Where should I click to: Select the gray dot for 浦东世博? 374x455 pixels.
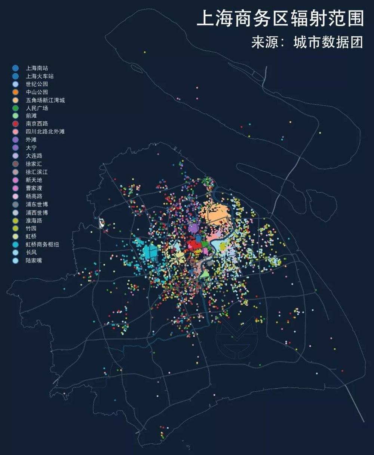(x=15, y=204)
